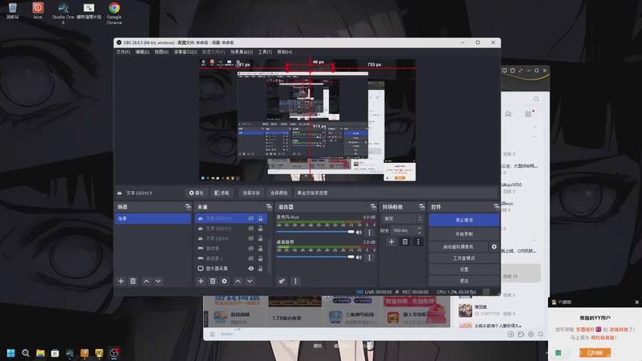Toggle lock on 文本 (GDI+) 3 source
Screen dimensions: 642x361
click(x=260, y=218)
